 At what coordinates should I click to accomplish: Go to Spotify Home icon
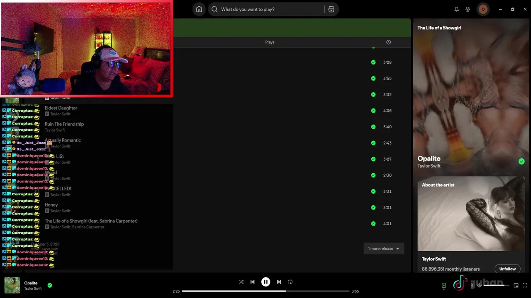pyautogui.click(x=199, y=9)
